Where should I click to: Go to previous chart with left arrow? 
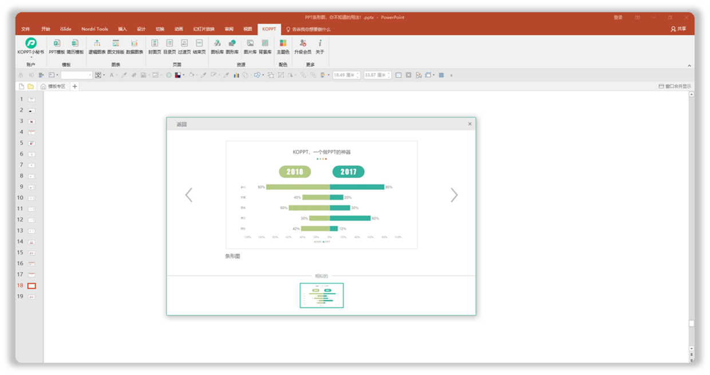[189, 195]
